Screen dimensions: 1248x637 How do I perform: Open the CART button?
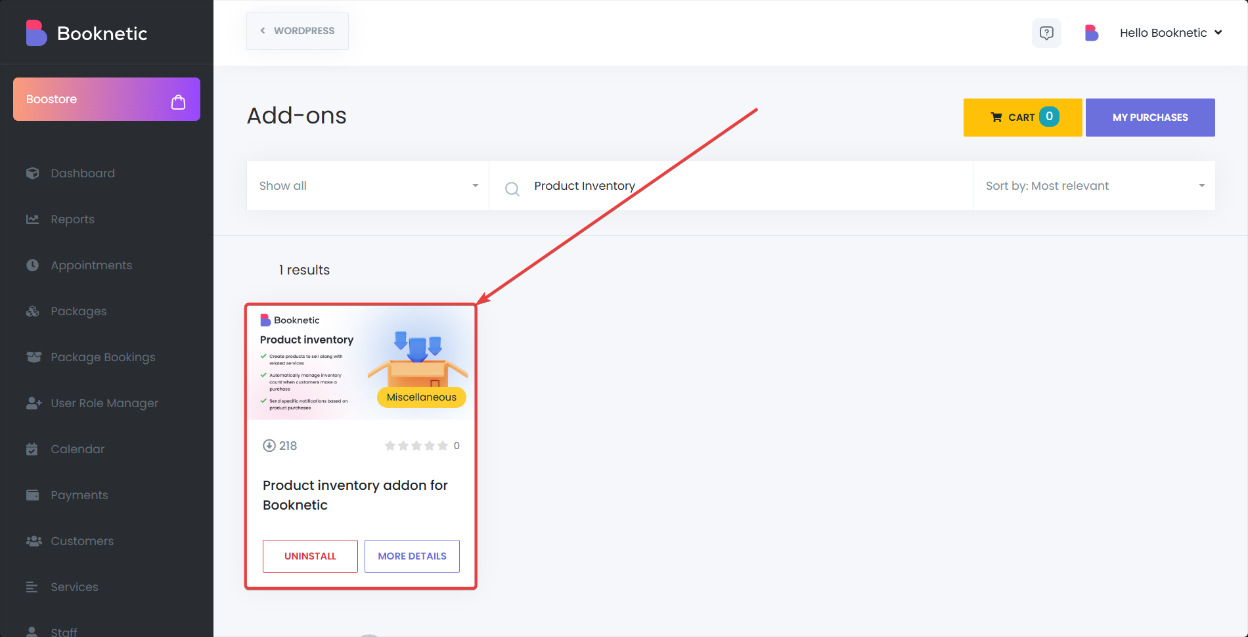point(1023,118)
